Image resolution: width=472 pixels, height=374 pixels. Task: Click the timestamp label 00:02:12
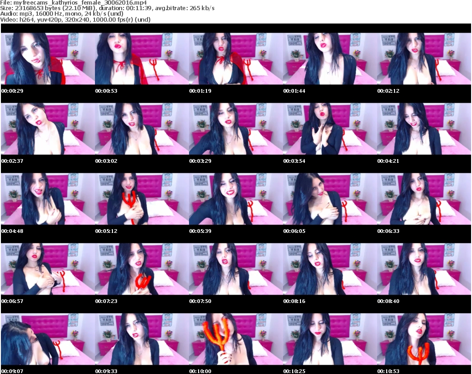tap(388, 91)
